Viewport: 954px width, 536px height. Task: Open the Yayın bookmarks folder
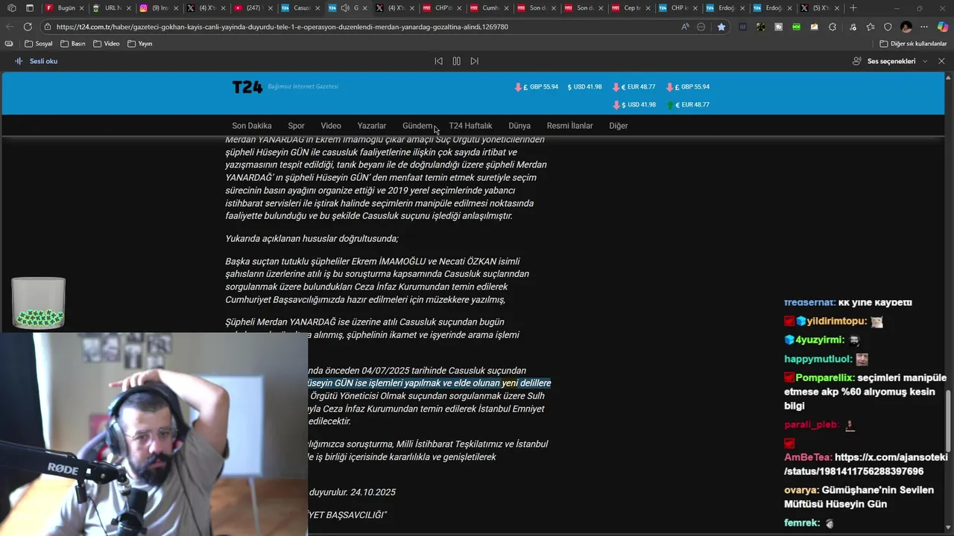(139, 44)
